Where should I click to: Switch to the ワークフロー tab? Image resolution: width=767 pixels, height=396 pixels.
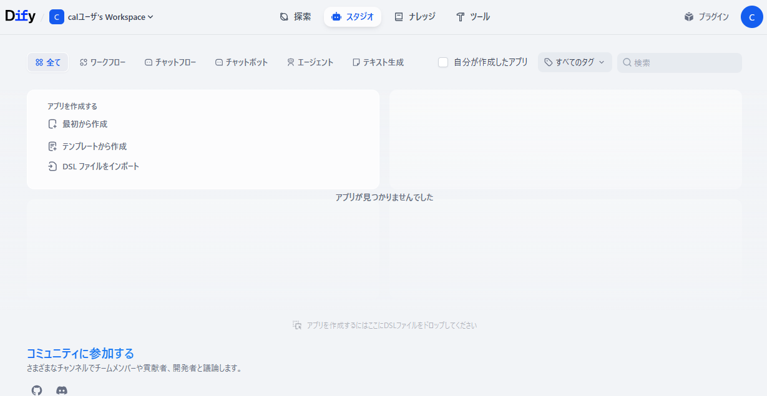102,62
